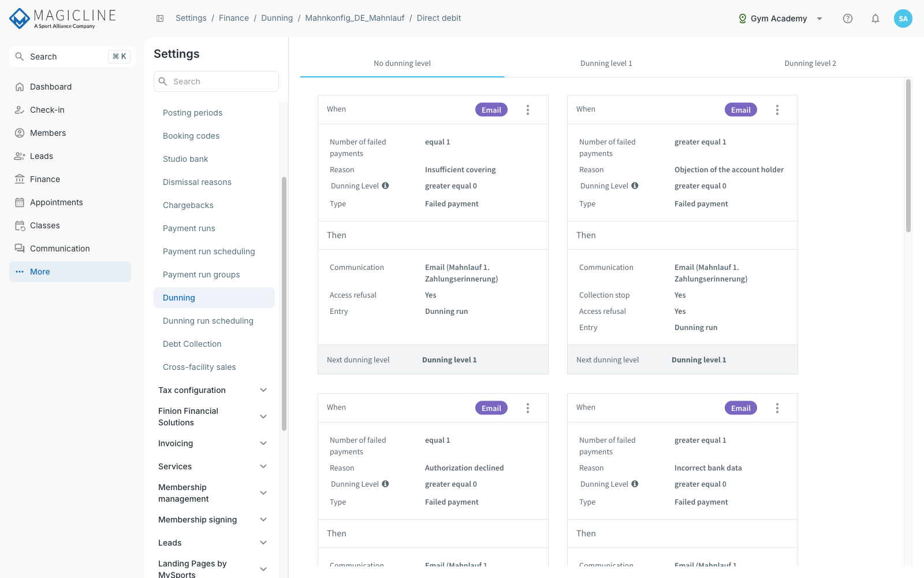Screen dimensions: 924x578
Task: Expand the Membership management section
Action: pyautogui.click(x=263, y=493)
